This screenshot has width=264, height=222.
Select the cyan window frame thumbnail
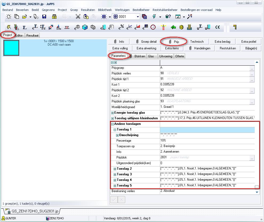11,48
